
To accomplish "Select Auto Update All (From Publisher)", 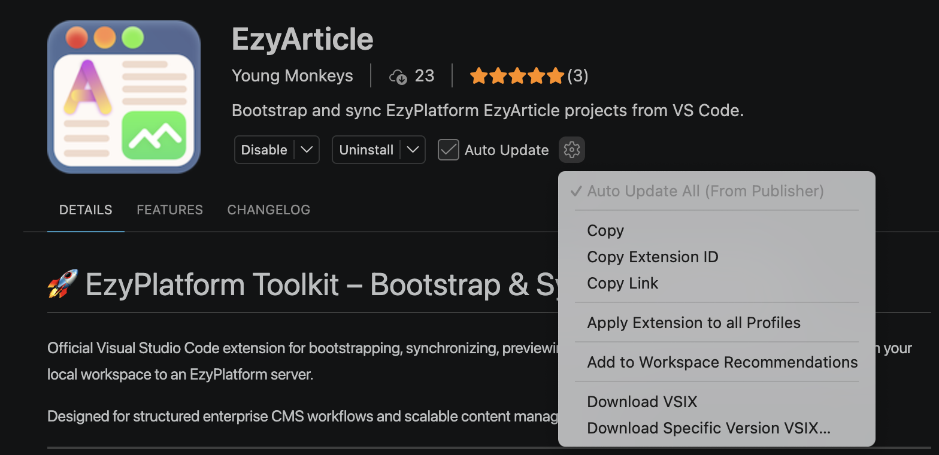I will (716, 191).
